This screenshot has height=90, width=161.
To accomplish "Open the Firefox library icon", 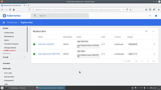I will [146, 9].
